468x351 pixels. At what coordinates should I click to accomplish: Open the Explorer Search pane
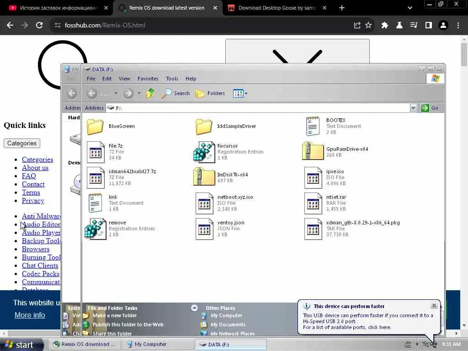(175, 93)
